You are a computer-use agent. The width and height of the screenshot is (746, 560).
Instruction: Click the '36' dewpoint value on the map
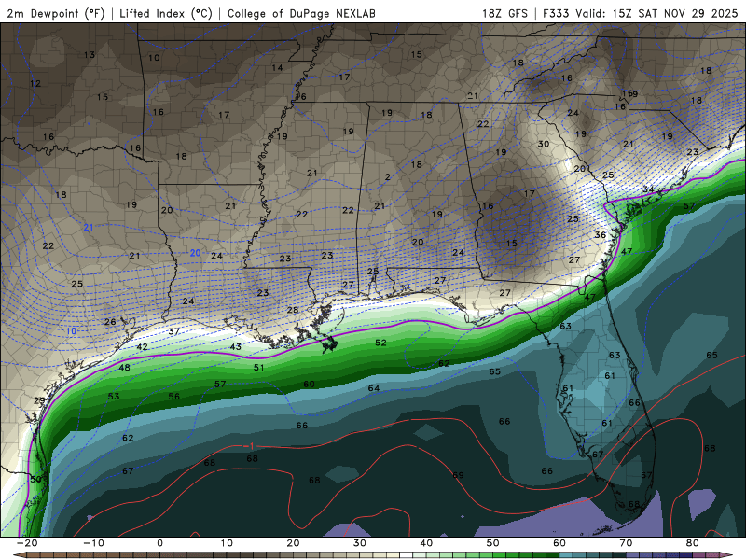point(601,235)
